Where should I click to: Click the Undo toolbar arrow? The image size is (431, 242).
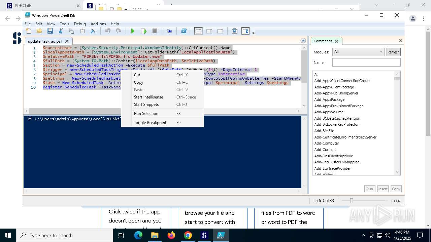point(108,31)
